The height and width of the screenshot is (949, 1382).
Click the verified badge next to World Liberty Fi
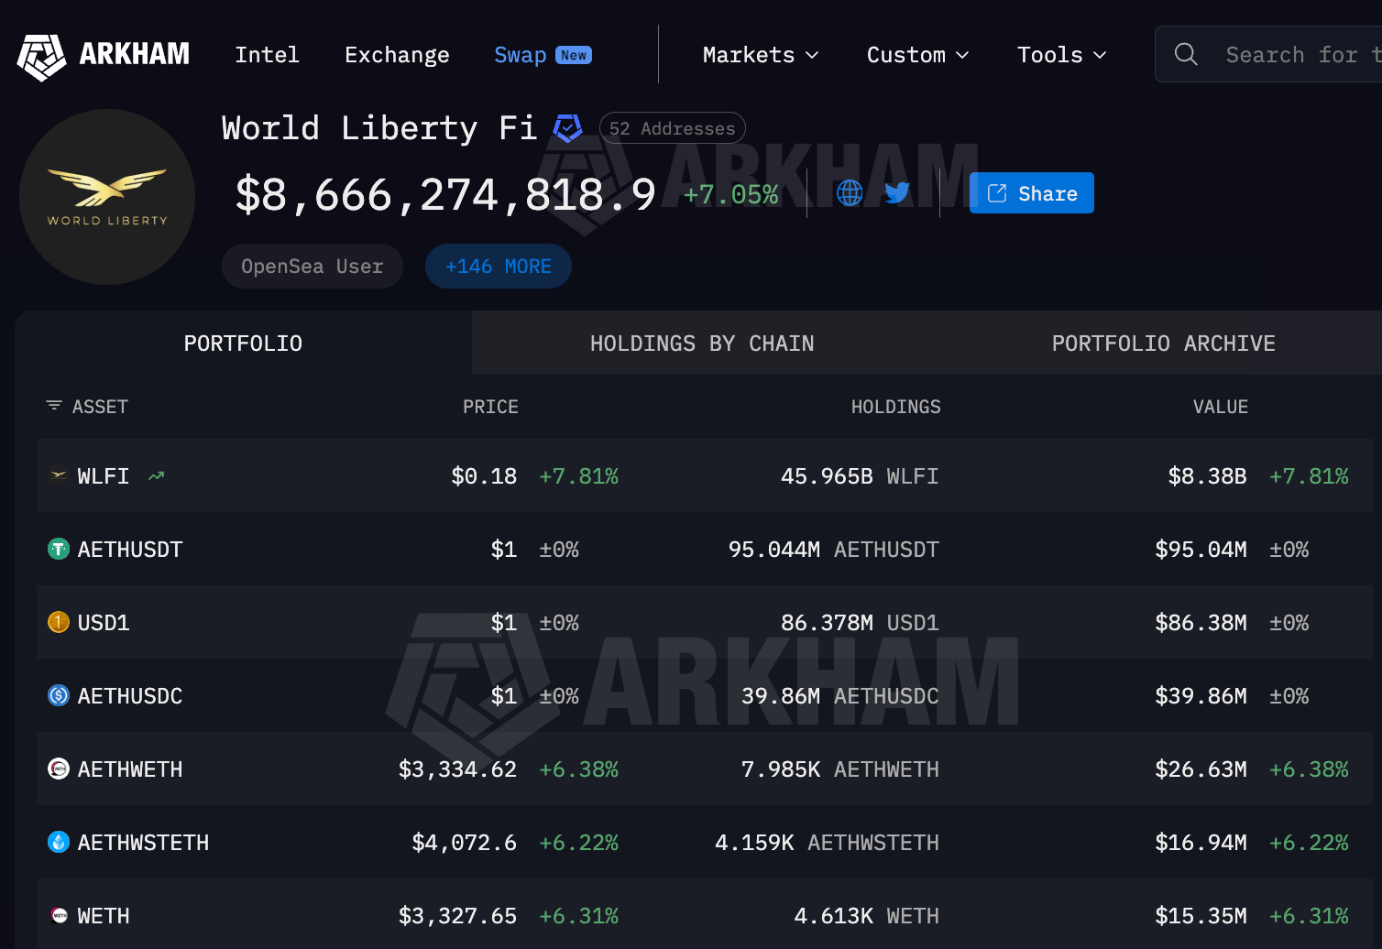click(568, 128)
